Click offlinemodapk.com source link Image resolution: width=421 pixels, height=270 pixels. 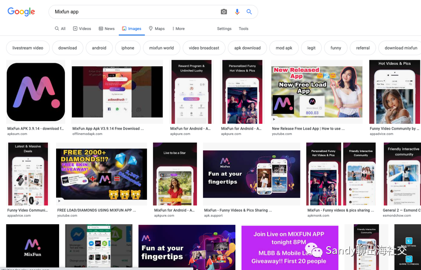pos(87,134)
